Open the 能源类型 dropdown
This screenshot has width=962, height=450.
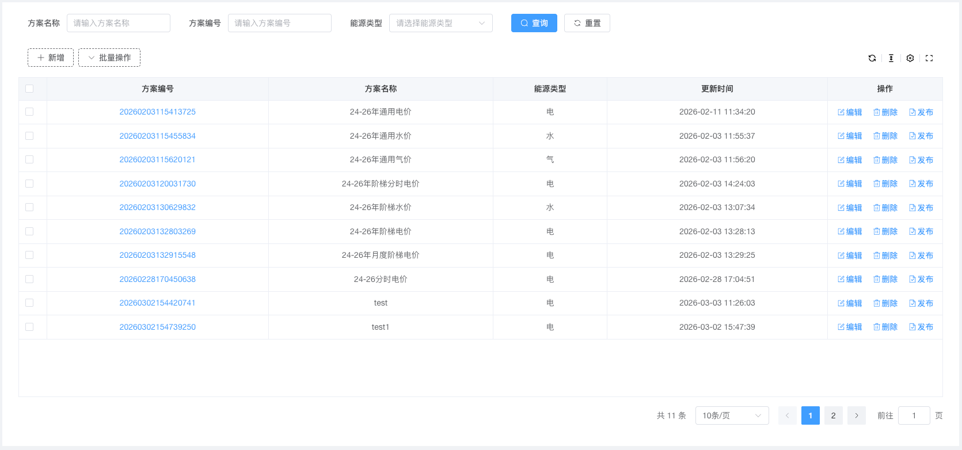tap(441, 23)
